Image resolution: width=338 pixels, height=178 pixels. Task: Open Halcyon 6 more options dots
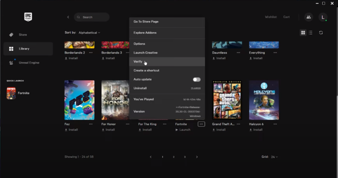(x=275, y=124)
